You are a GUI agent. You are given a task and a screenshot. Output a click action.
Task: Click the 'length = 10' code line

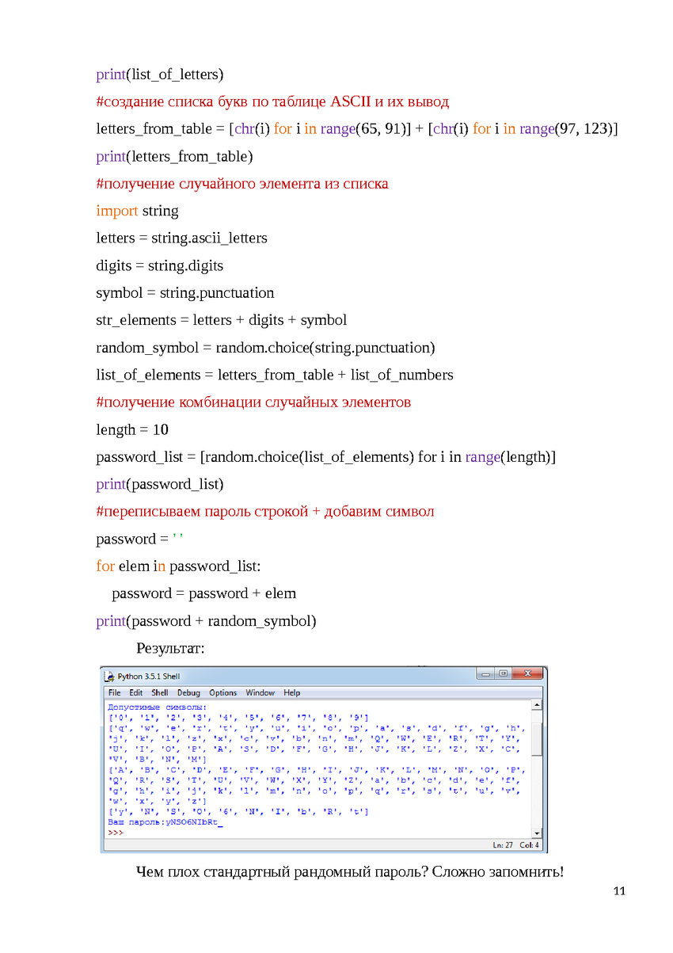click(x=132, y=430)
